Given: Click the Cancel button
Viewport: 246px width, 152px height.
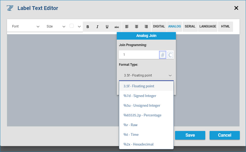Looking at the screenshot, I should [x=224, y=135].
